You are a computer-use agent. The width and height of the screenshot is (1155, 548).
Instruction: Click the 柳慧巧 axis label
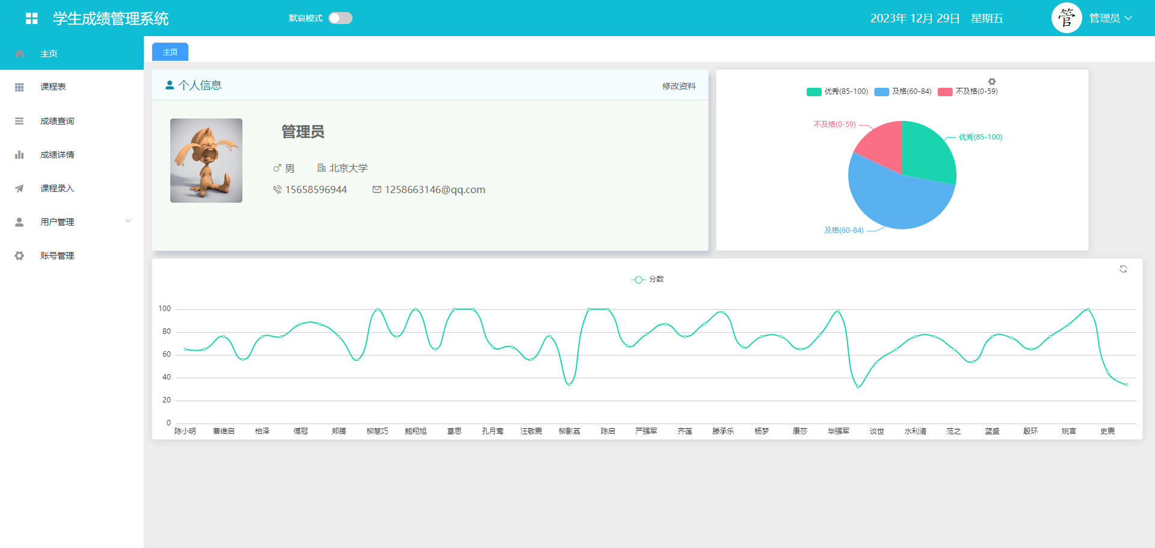377,431
